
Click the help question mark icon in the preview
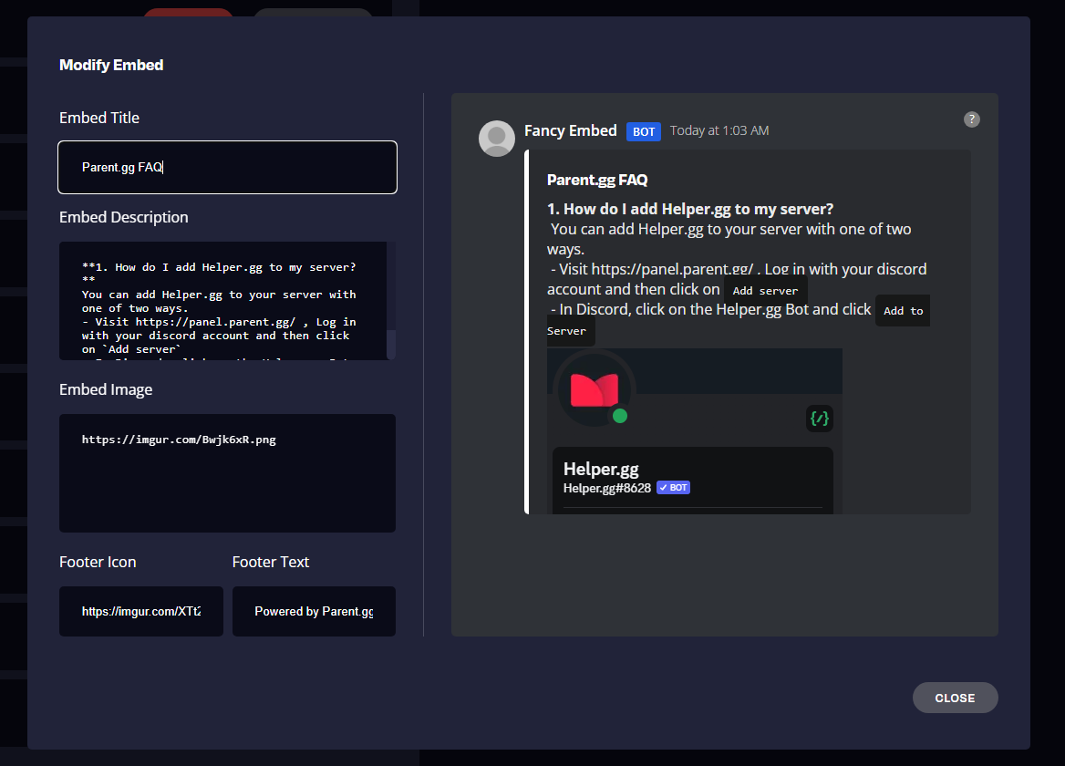tap(972, 119)
